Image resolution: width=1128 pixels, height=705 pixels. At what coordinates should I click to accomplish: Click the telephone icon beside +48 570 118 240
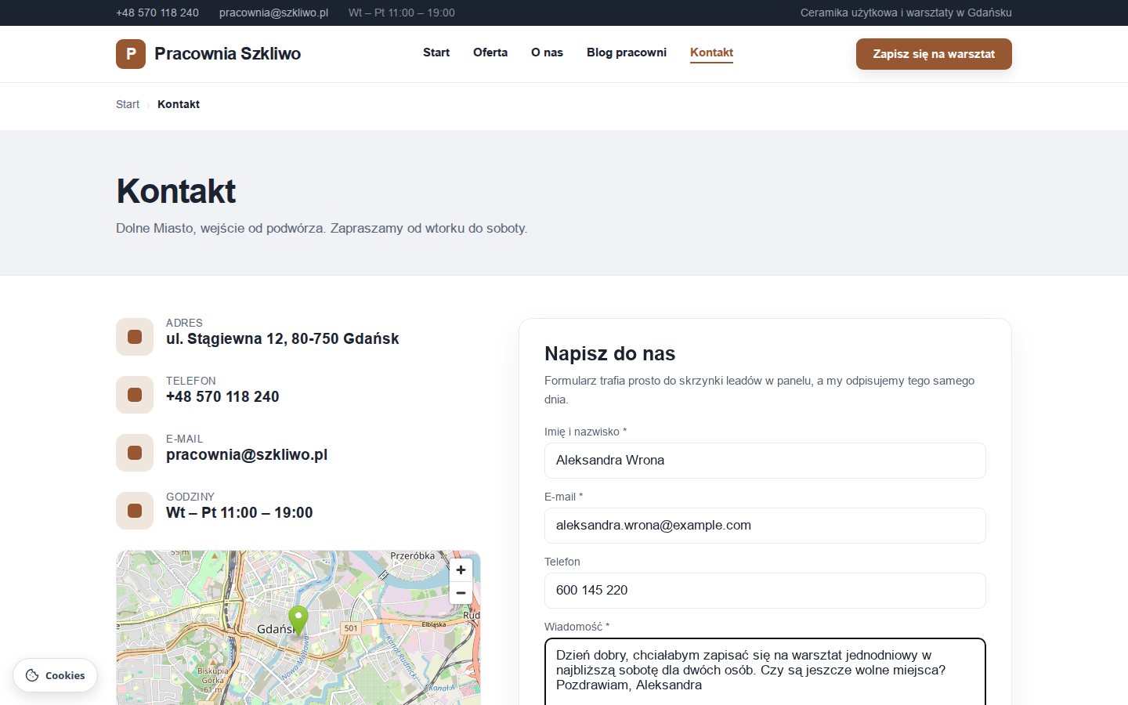click(135, 395)
